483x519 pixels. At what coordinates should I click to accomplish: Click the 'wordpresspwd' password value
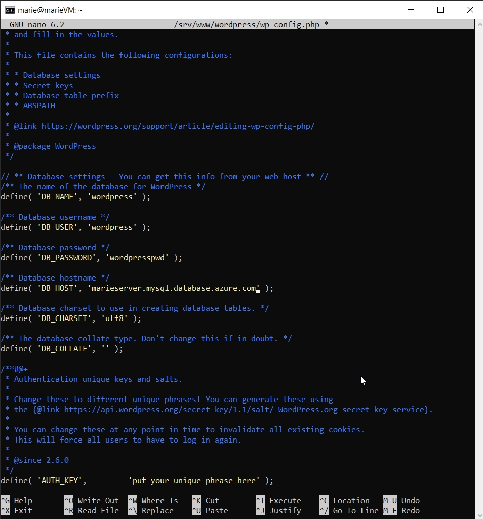(137, 258)
